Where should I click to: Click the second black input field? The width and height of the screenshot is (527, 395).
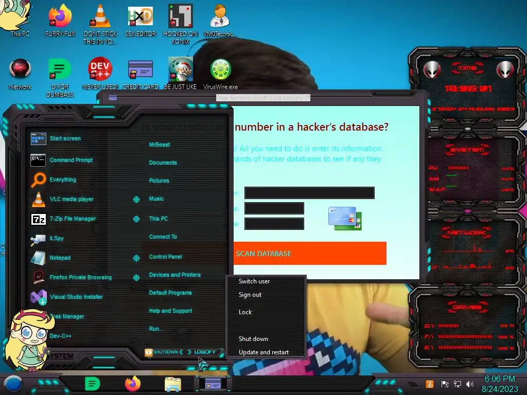[x=274, y=208]
